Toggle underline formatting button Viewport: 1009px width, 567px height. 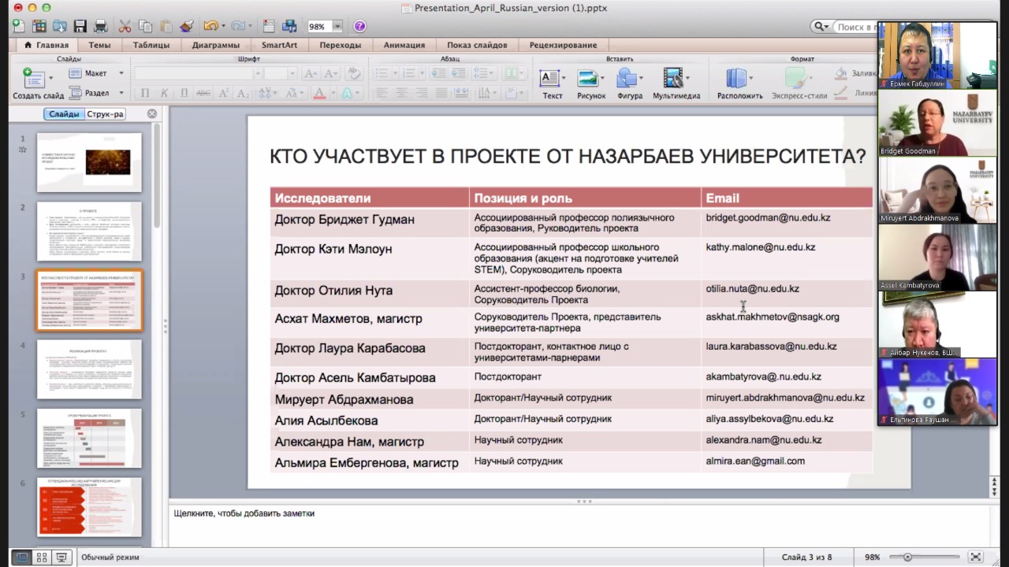click(184, 93)
